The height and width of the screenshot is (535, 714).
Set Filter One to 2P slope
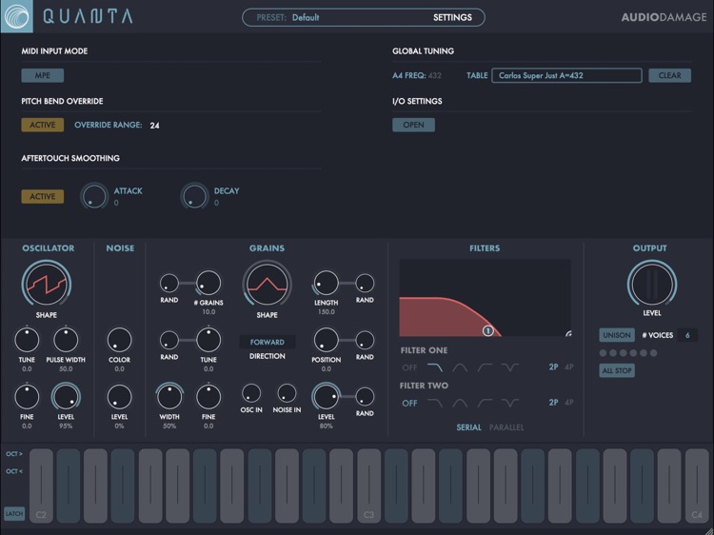point(553,367)
